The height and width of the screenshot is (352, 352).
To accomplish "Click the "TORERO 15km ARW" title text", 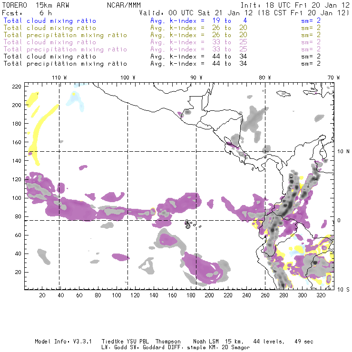I will point(36,5).
